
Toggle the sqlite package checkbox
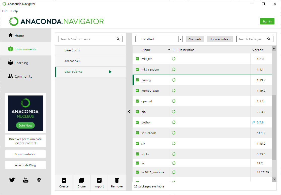tap(137, 154)
